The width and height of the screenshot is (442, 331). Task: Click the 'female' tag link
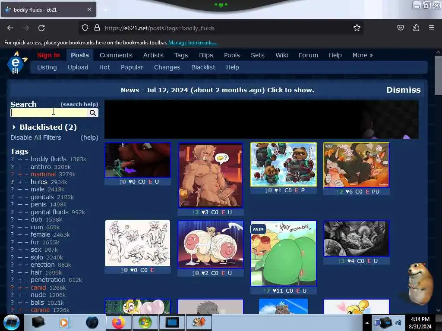(40, 235)
